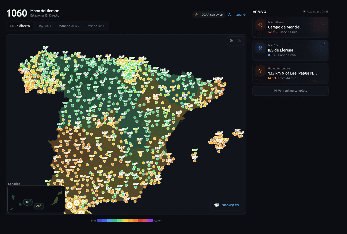Click the Calor legend label
The image size is (347, 234).
(158, 221)
